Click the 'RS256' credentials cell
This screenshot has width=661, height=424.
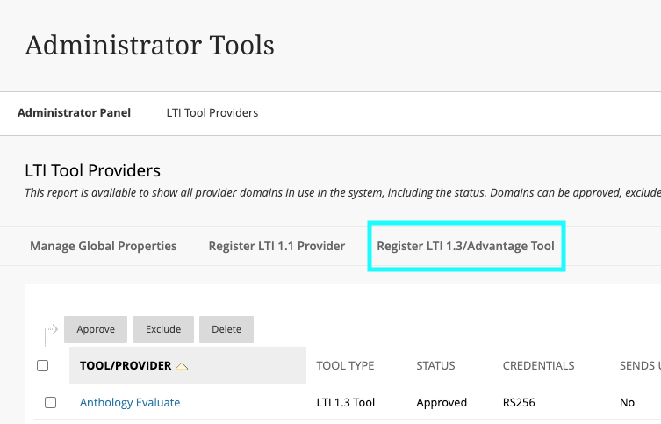point(519,403)
